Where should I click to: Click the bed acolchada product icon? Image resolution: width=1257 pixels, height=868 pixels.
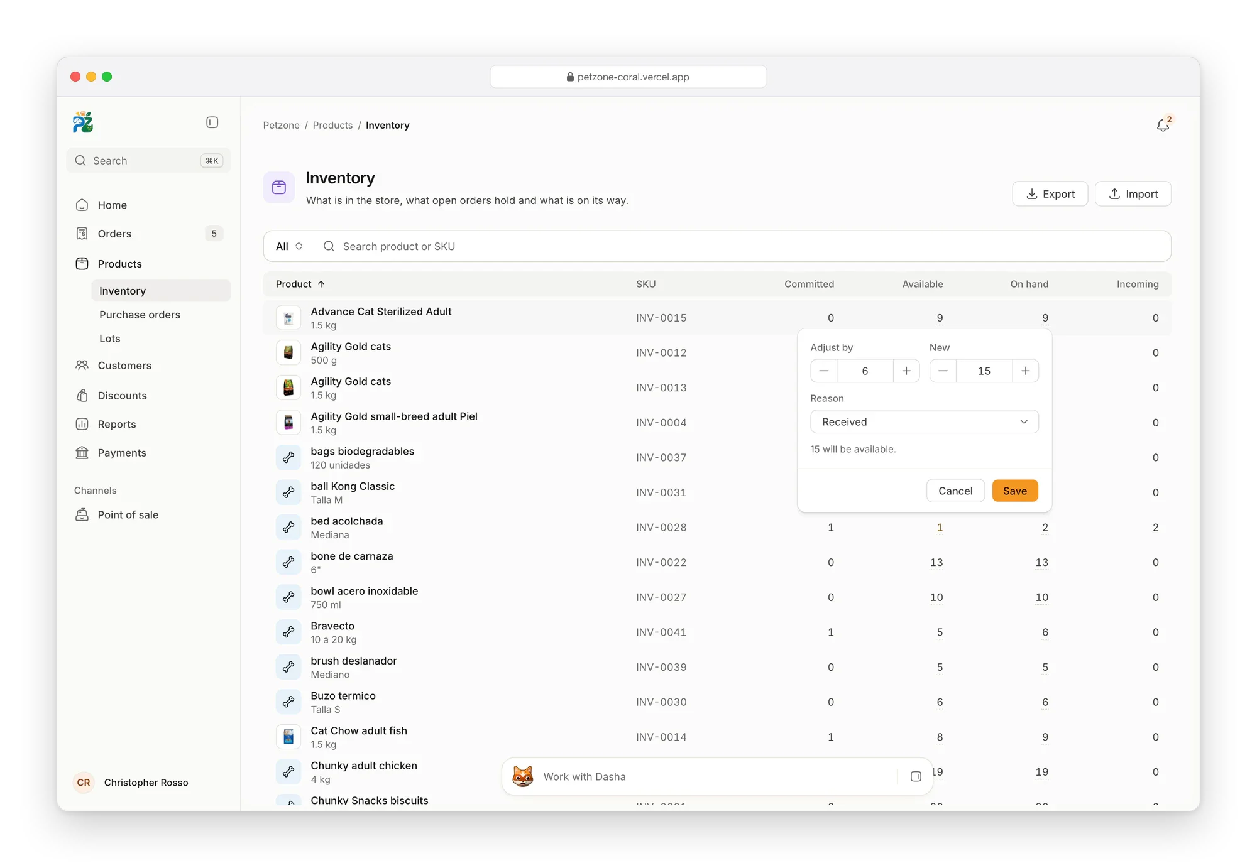click(288, 528)
